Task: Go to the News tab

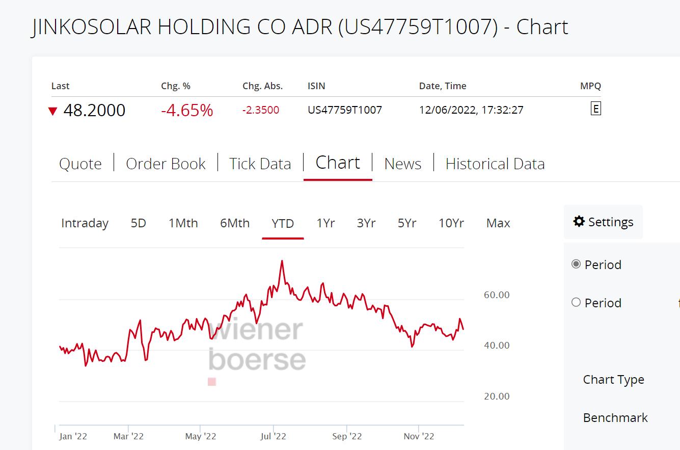Action: tap(402, 164)
